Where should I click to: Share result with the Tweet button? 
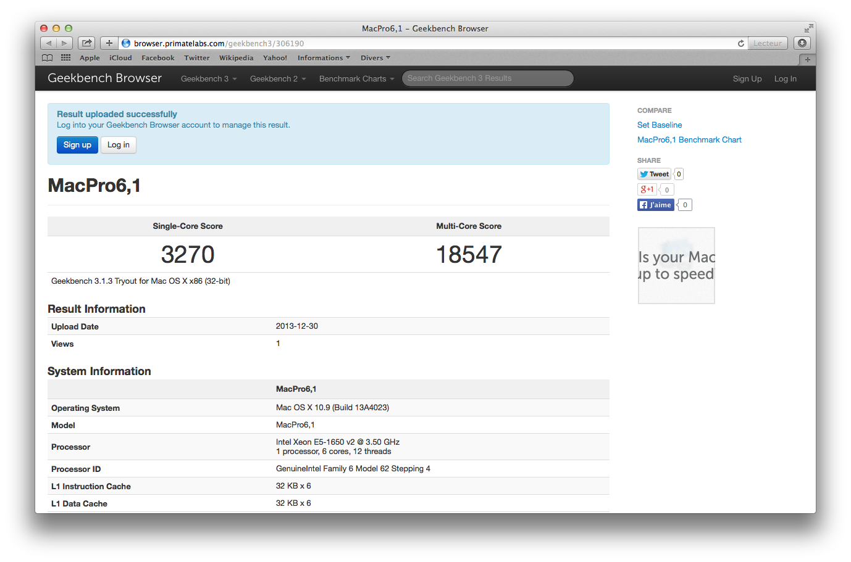[x=655, y=174]
